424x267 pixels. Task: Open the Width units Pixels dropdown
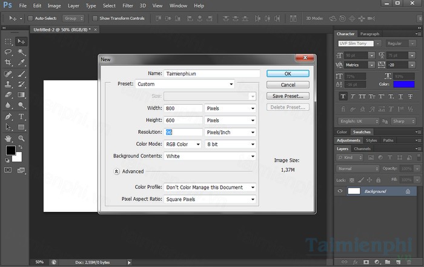point(230,108)
